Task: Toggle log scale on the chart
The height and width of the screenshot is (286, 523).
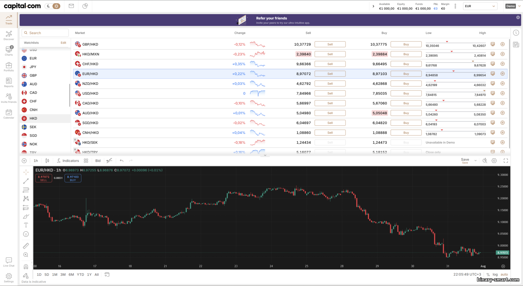Action: point(495,274)
